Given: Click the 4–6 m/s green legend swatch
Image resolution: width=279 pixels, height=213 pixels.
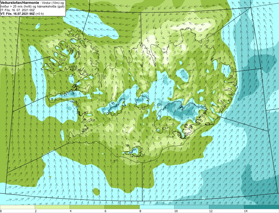Looking at the screenshot, I should pos(87,207).
